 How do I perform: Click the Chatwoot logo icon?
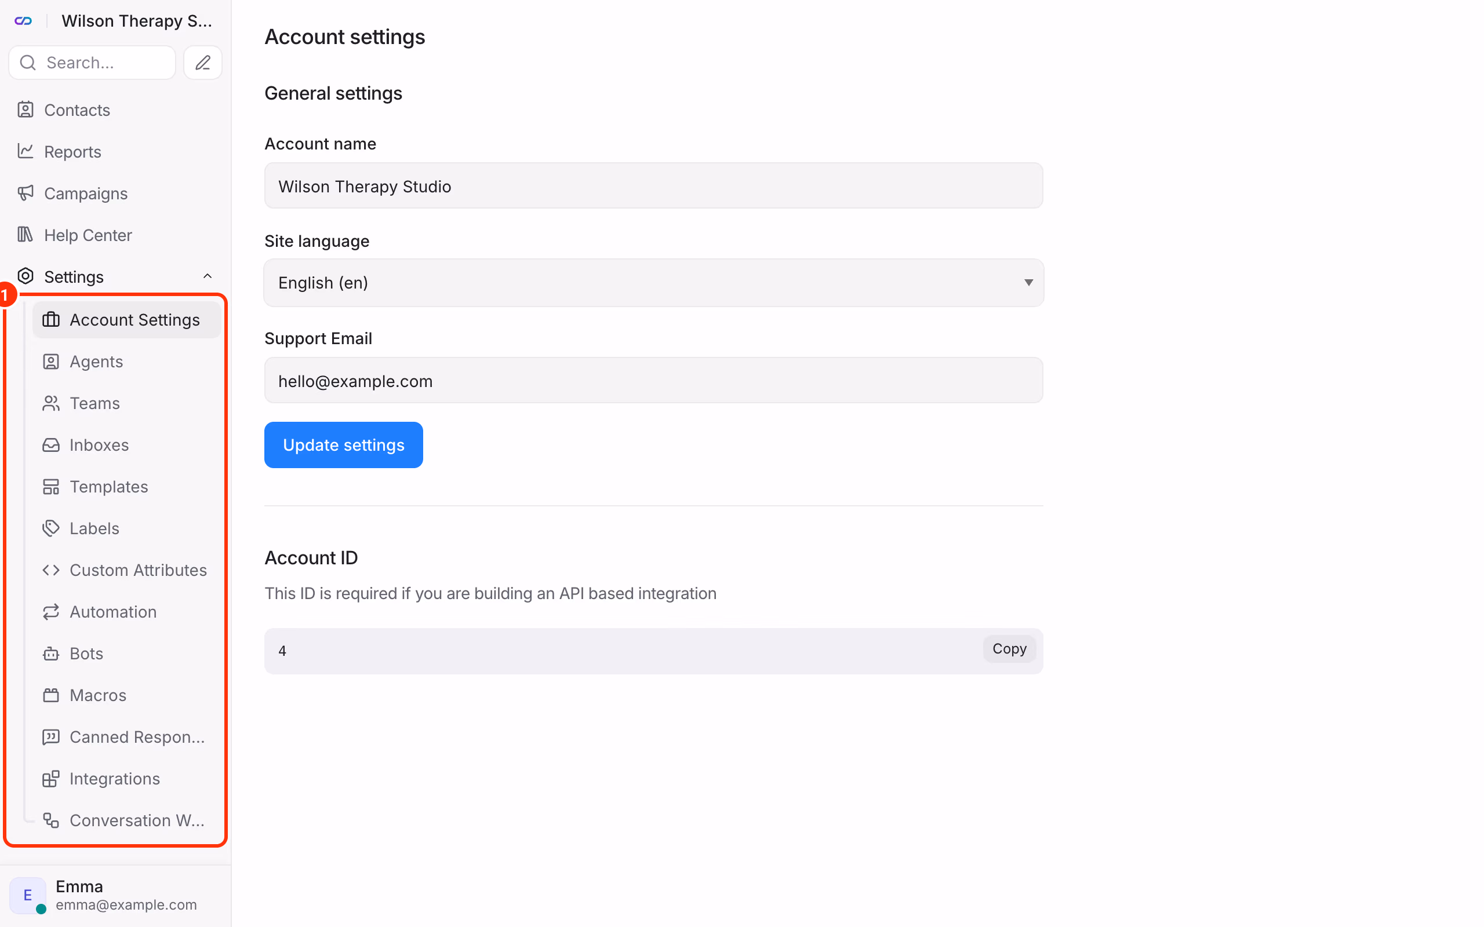pos(23,21)
